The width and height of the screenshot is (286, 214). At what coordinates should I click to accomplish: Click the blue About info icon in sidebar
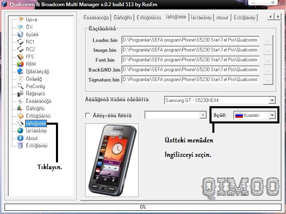coord(20,138)
